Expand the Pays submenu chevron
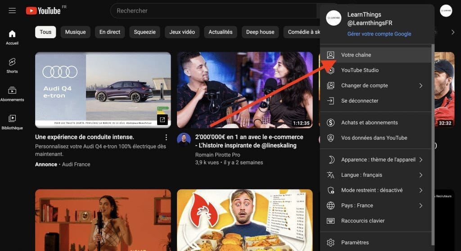461x251 pixels. [421, 206]
